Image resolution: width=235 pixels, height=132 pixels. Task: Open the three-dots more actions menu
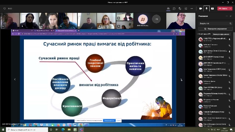[x=192, y=8]
